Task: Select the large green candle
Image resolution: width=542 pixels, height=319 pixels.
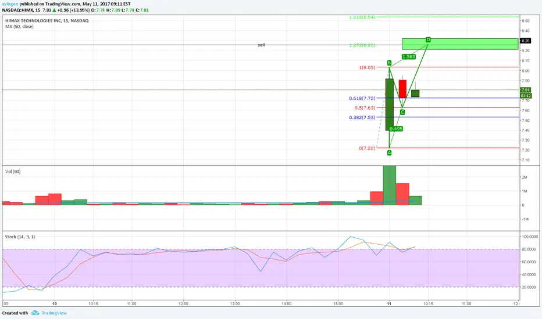Action: (x=389, y=104)
